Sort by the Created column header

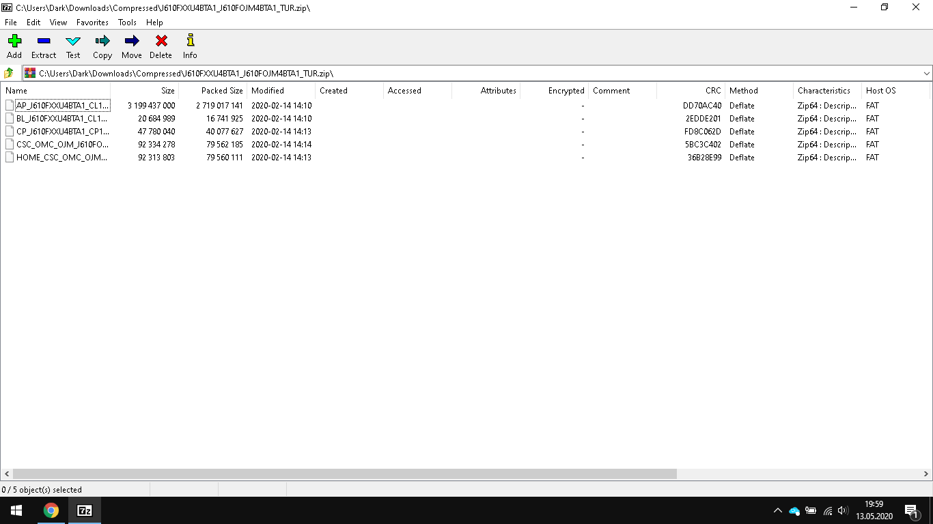pyautogui.click(x=349, y=91)
